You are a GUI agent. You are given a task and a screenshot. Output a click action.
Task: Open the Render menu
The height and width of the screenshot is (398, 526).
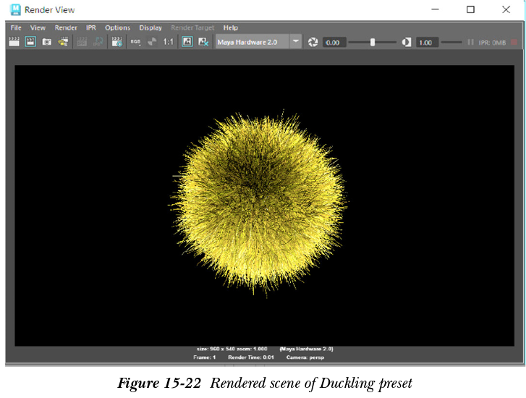(66, 27)
